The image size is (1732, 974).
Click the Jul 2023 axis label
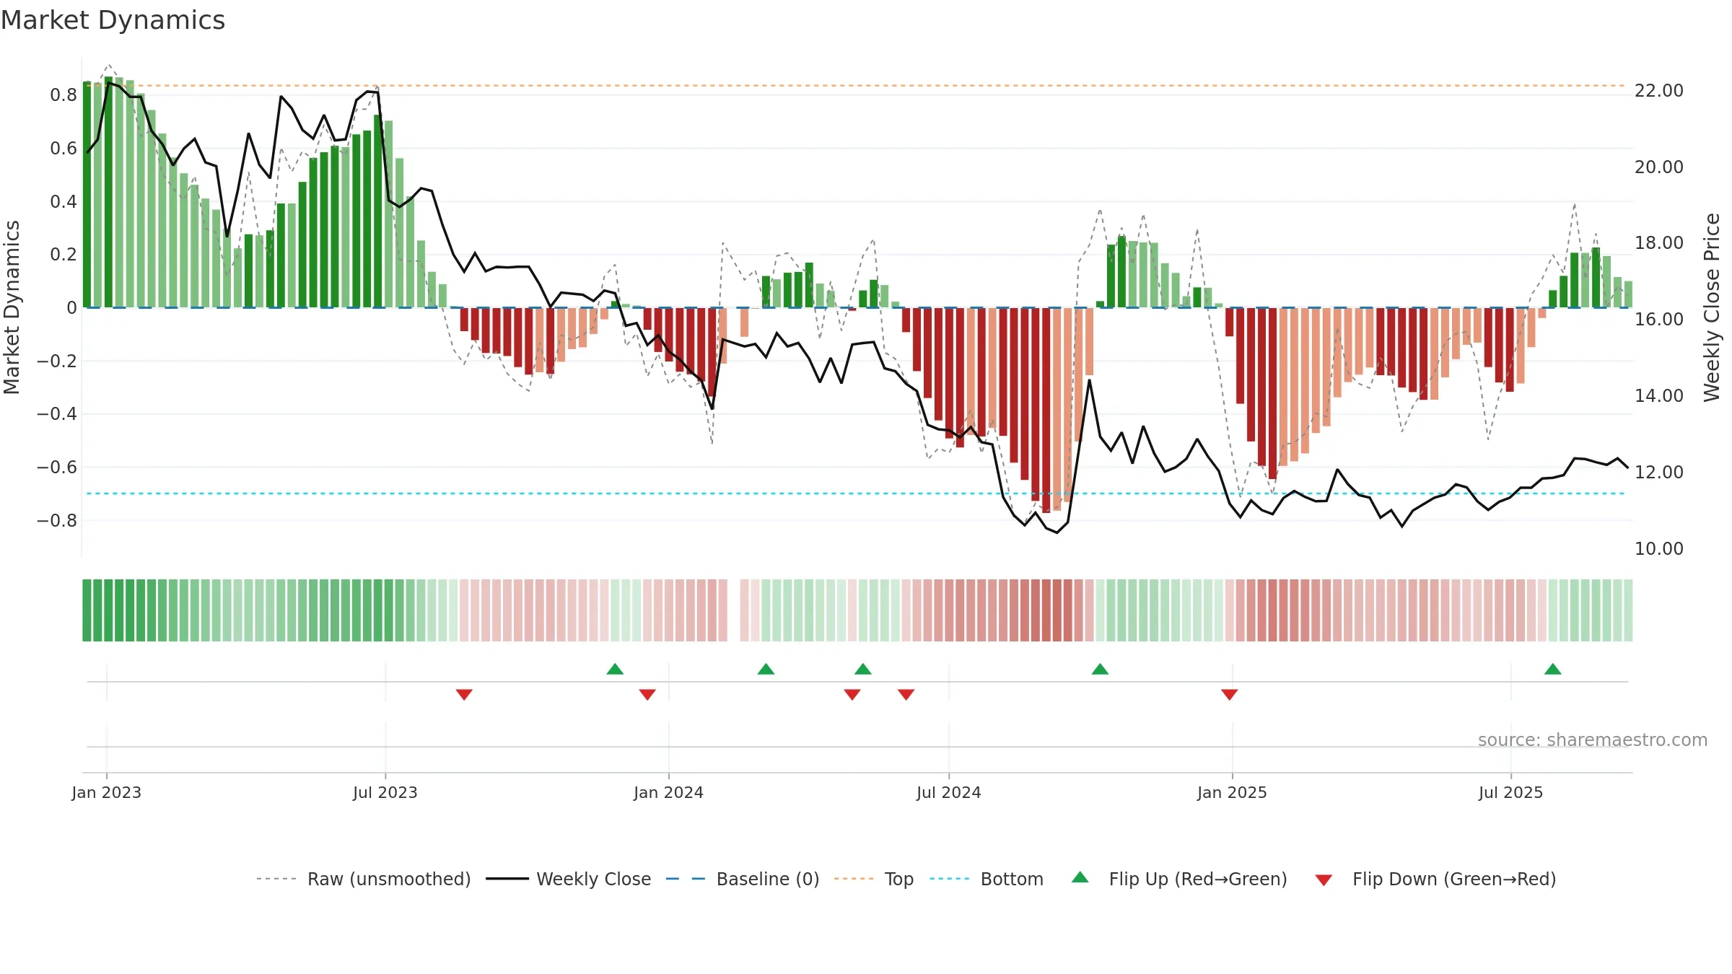pos(385,792)
